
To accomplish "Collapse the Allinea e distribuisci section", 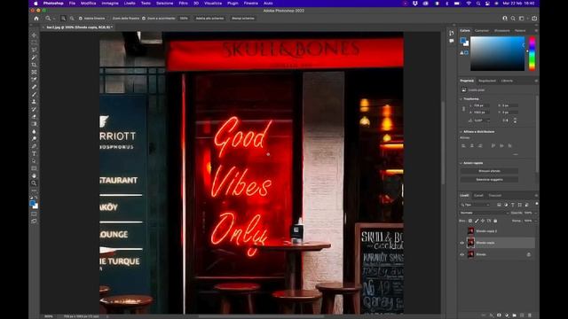I will click(461, 132).
